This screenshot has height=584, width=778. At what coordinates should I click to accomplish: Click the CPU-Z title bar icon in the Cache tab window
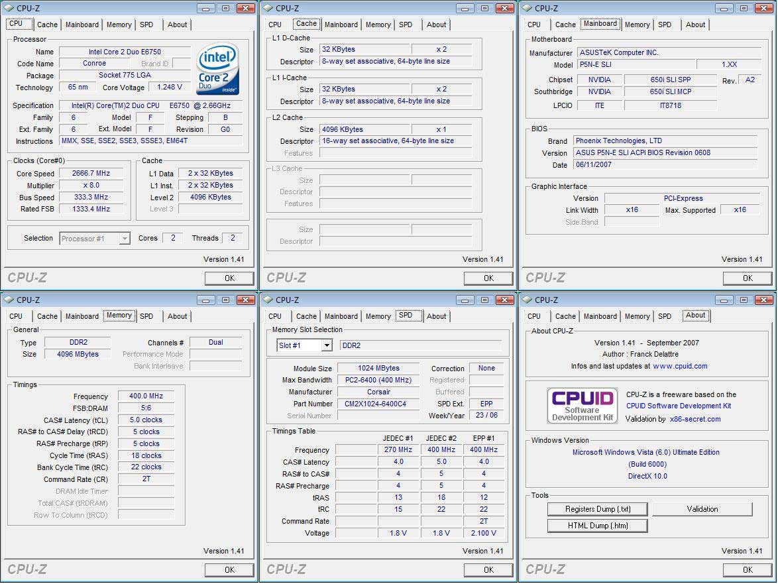click(x=268, y=8)
